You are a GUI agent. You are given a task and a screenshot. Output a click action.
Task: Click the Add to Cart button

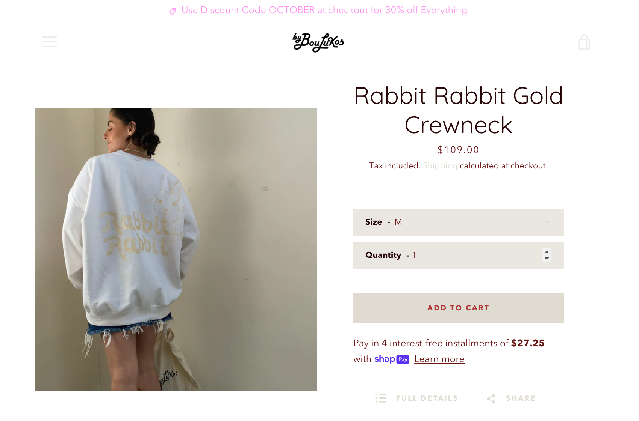pos(459,308)
